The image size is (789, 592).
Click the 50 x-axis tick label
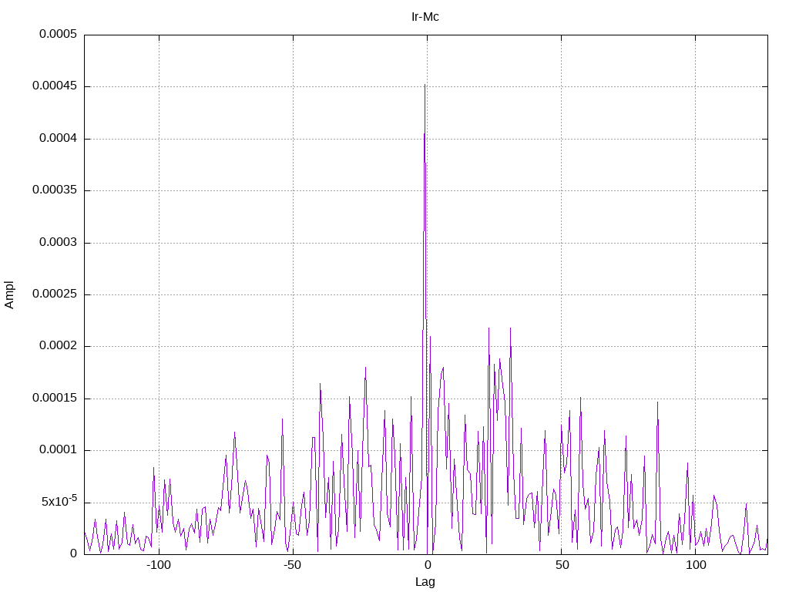[562, 565]
